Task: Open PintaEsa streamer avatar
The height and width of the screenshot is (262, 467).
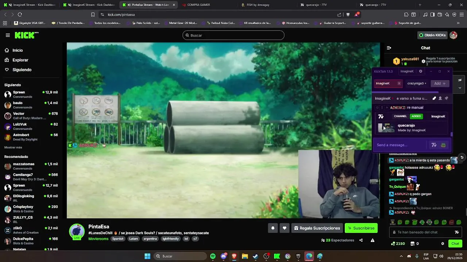Action: pyautogui.click(x=77, y=232)
